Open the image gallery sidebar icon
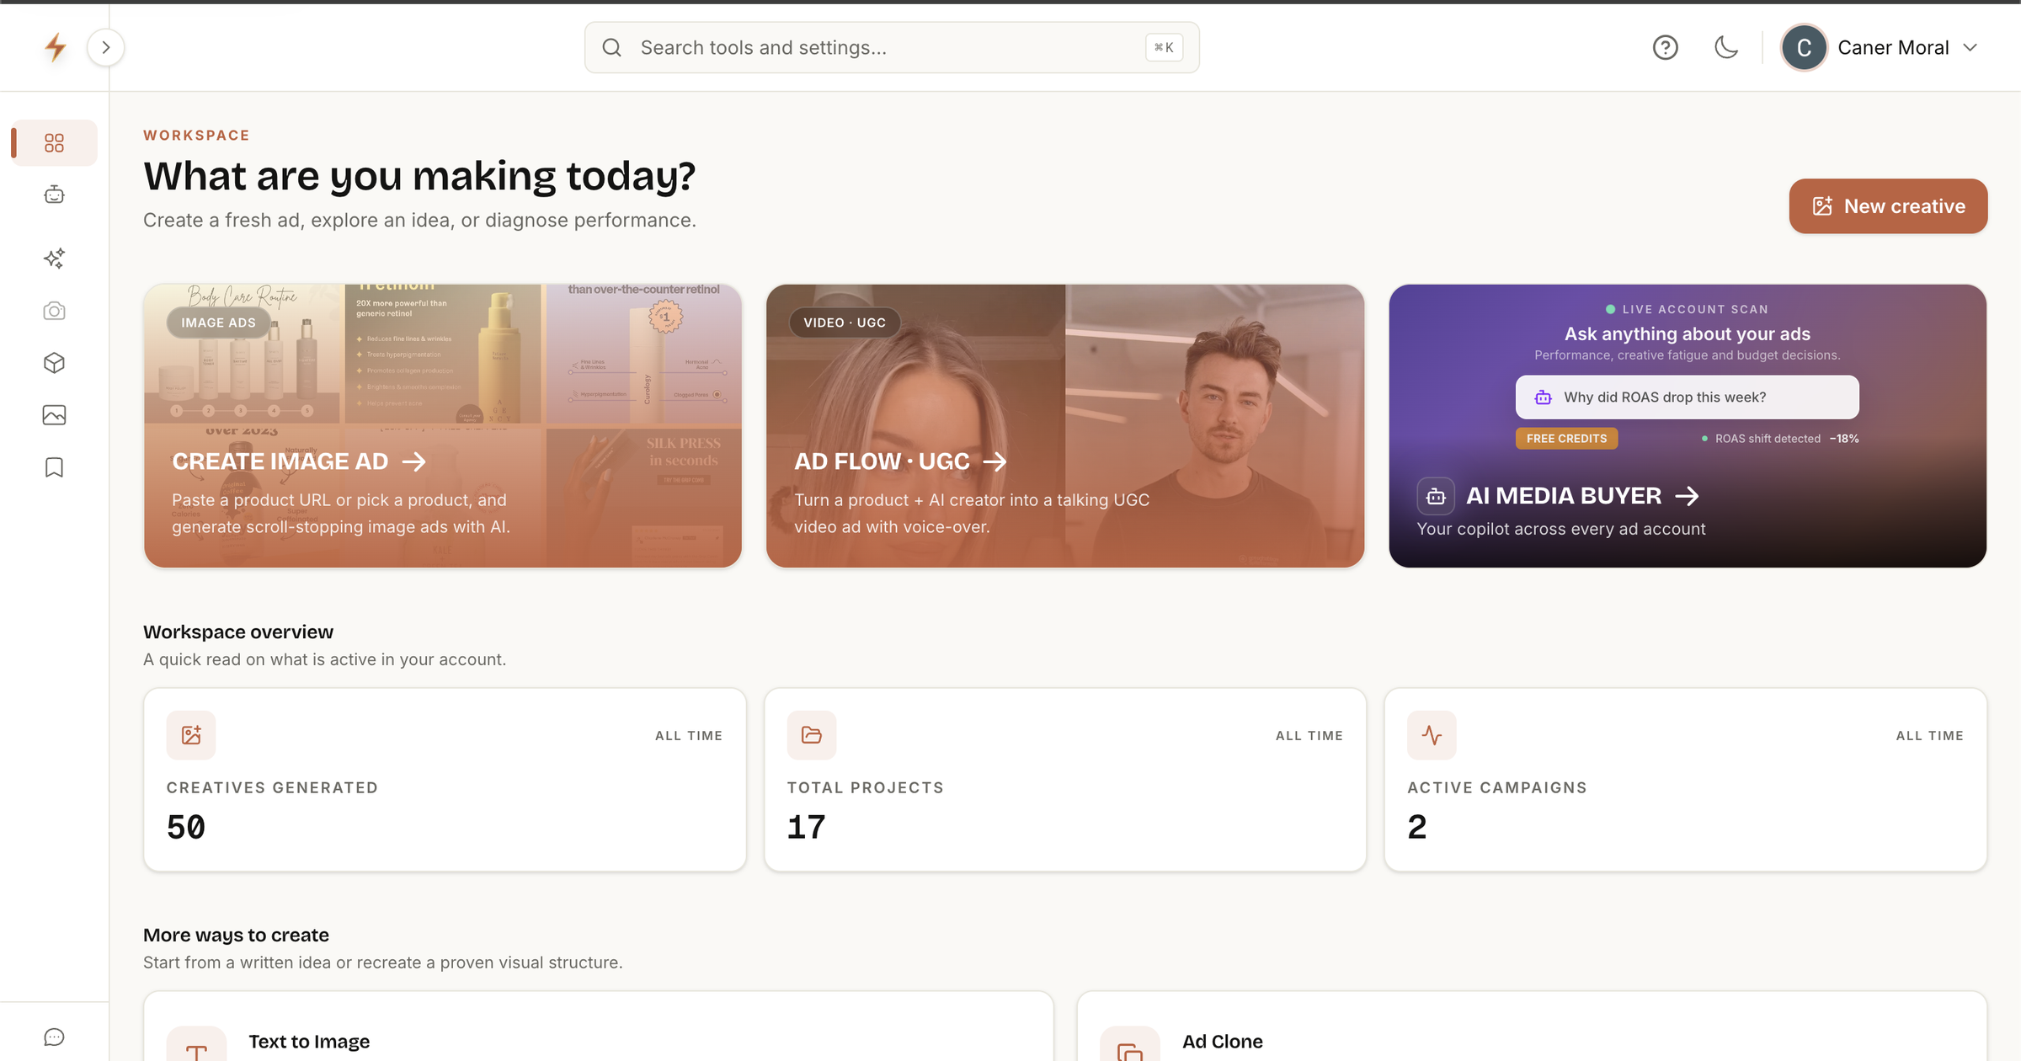2021x1061 pixels. click(x=54, y=415)
